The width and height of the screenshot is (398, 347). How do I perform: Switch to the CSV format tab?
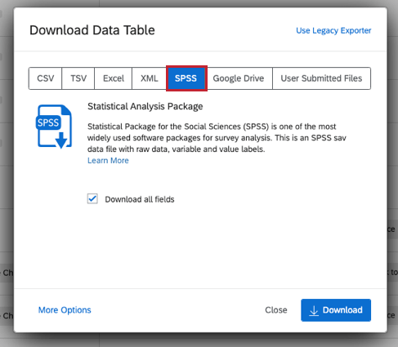45,78
